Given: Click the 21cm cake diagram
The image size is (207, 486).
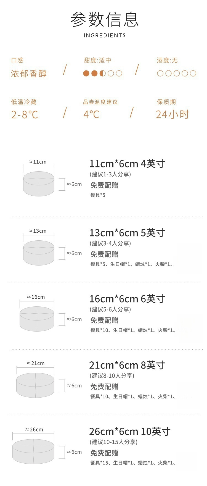Looking at the screenshot, I should [x=35, y=385].
